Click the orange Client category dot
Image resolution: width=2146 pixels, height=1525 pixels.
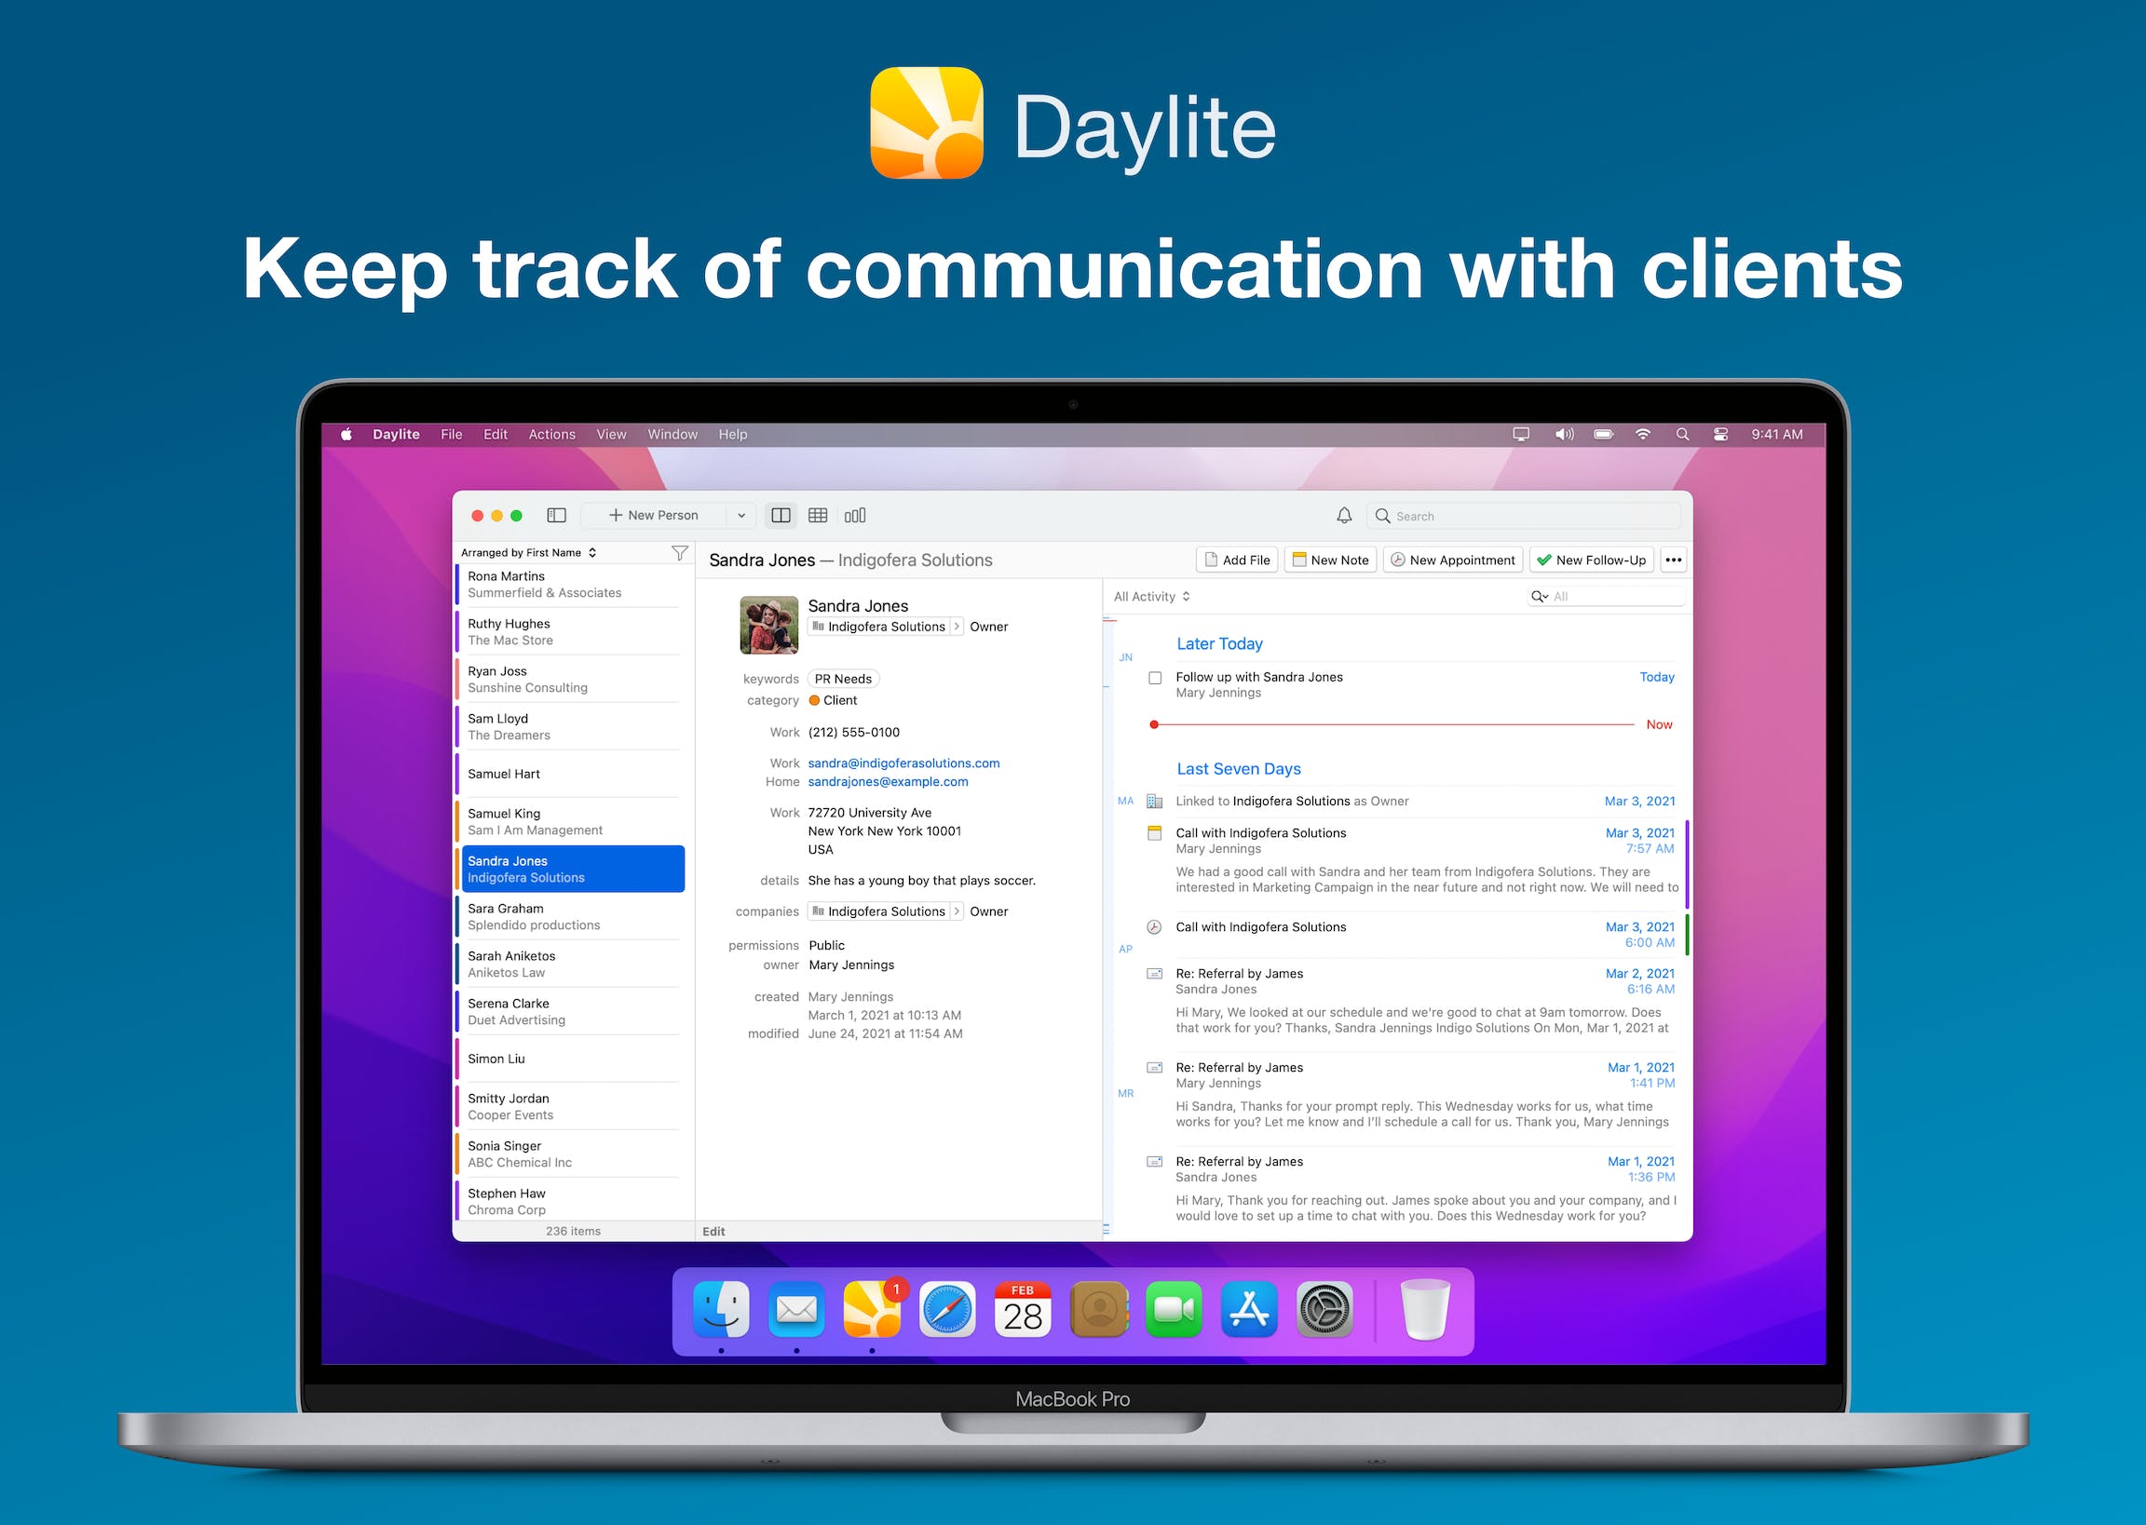tap(814, 699)
